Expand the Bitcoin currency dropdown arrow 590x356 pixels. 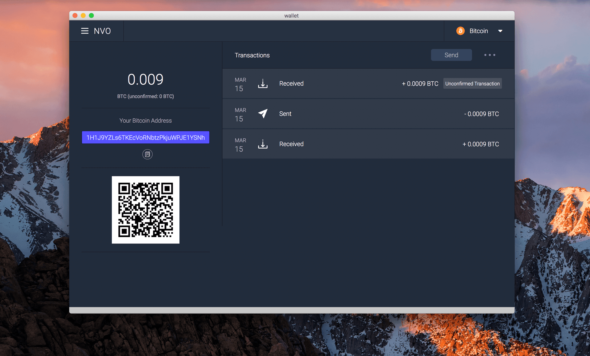click(x=500, y=31)
